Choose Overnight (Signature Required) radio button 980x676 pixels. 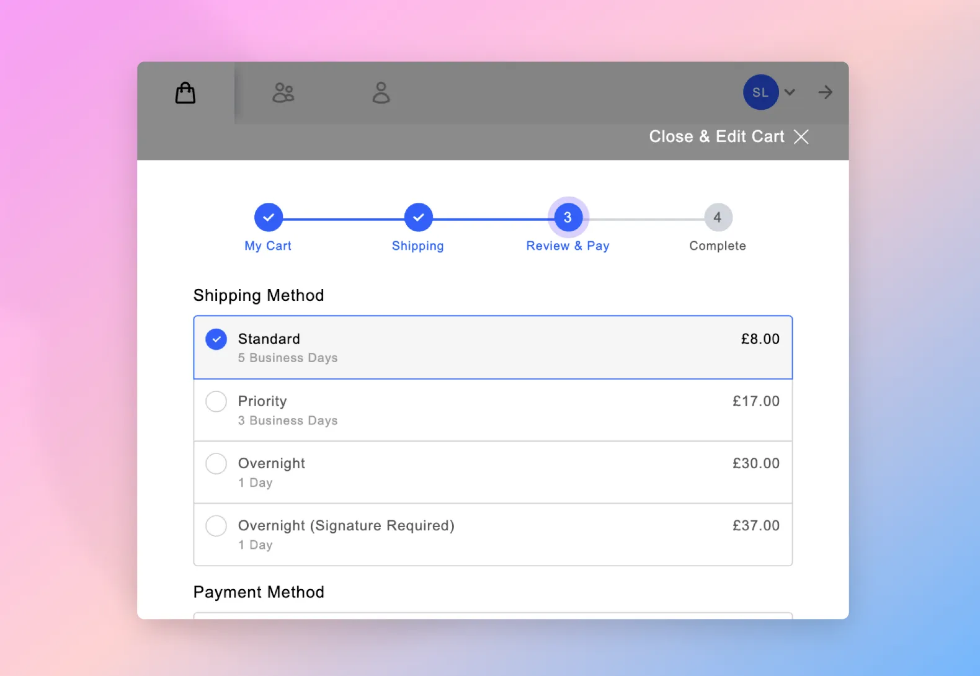tap(216, 526)
